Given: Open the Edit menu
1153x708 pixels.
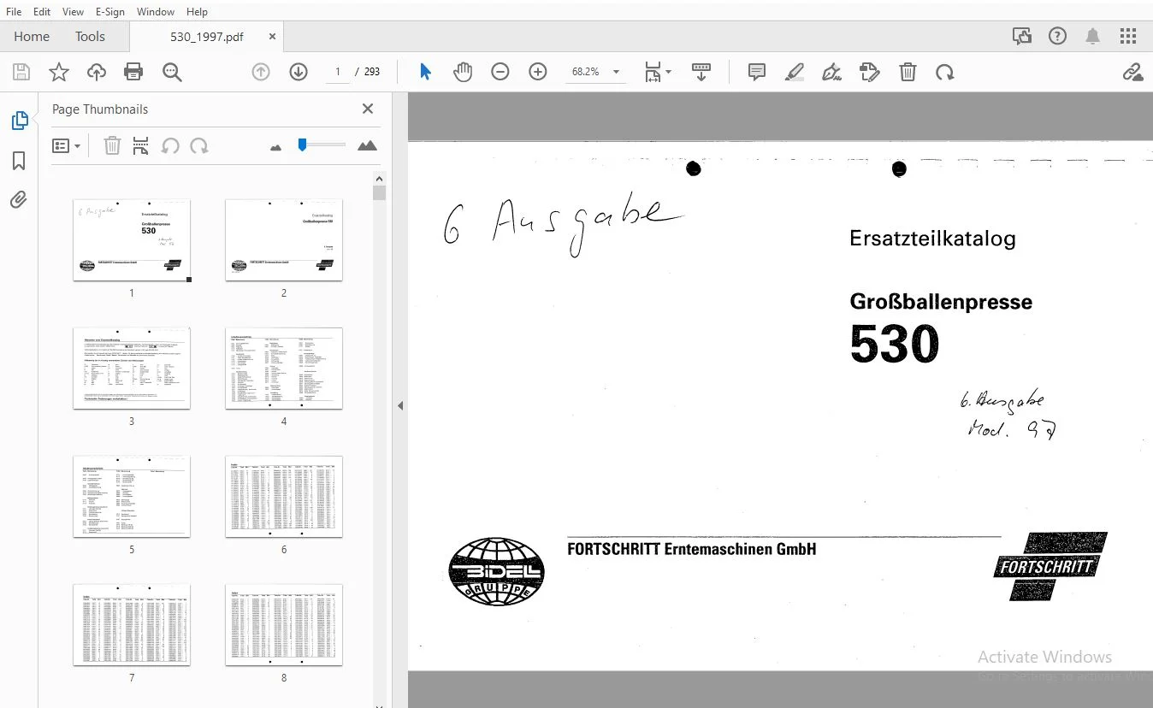Looking at the screenshot, I should pyautogui.click(x=42, y=12).
